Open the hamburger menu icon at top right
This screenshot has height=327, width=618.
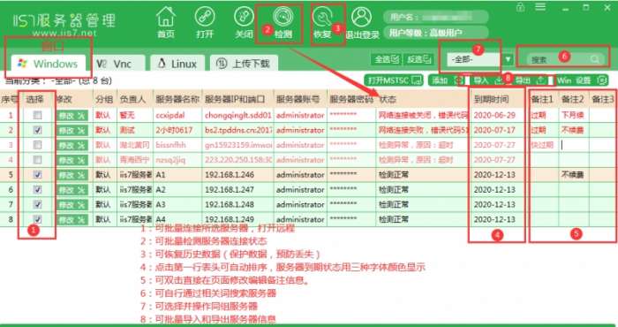click(x=540, y=7)
